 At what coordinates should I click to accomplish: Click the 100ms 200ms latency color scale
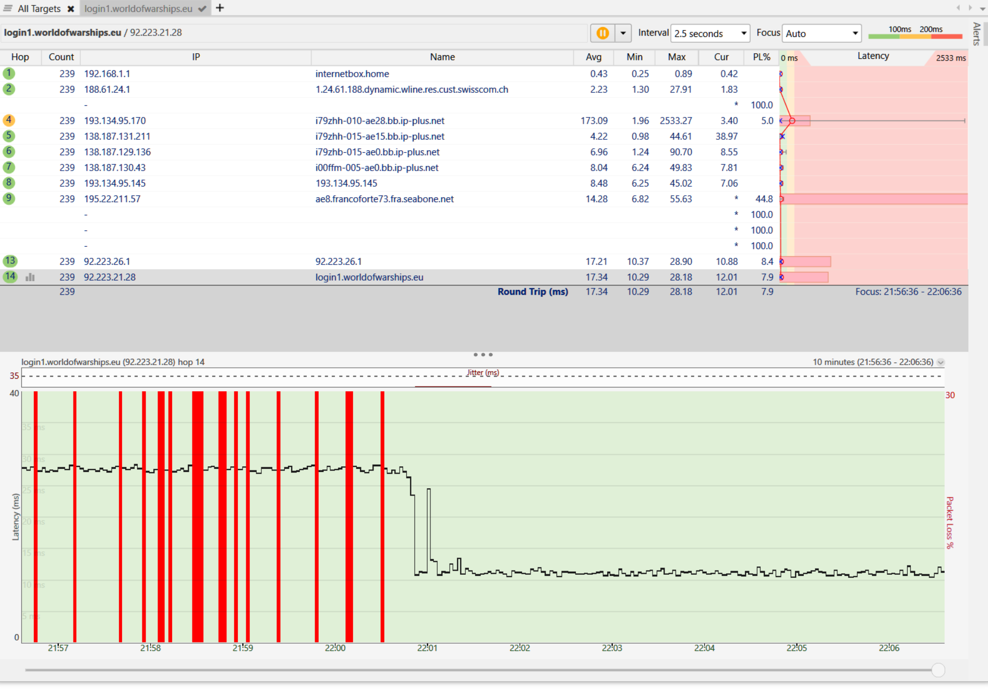(915, 33)
